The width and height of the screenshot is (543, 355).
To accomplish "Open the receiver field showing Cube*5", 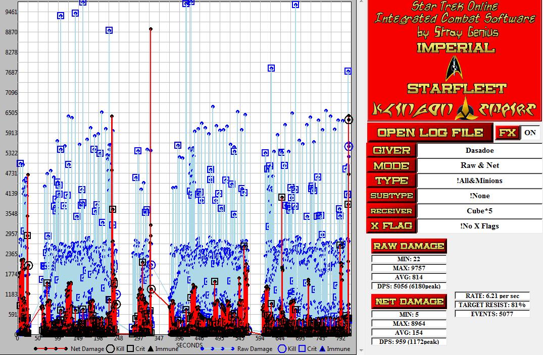I will [480, 211].
